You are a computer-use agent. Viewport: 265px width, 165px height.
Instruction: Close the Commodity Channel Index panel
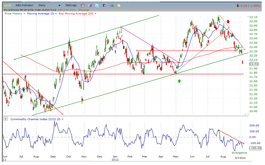click(6, 119)
